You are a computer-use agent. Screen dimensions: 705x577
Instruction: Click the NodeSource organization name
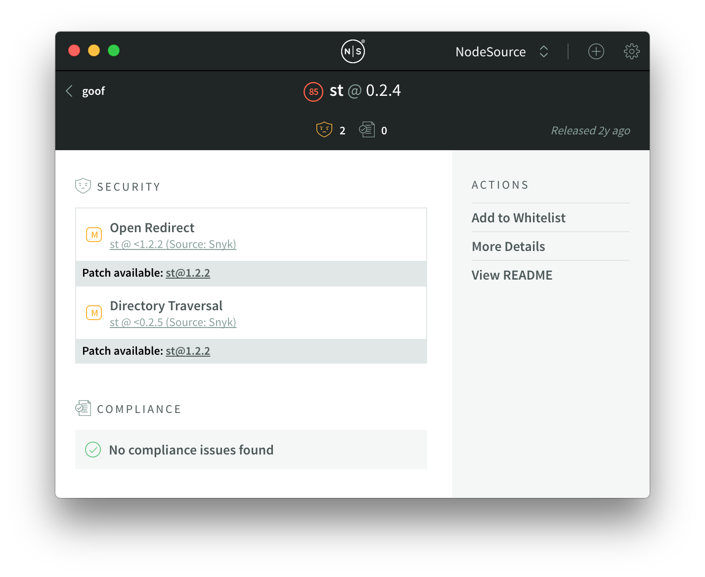coord(491,52)
